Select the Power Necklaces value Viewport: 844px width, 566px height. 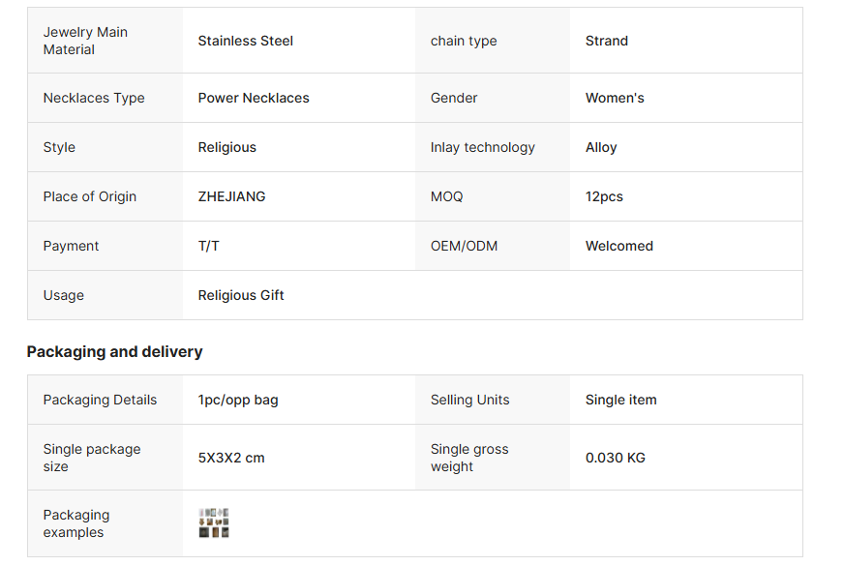coord(254,98)
